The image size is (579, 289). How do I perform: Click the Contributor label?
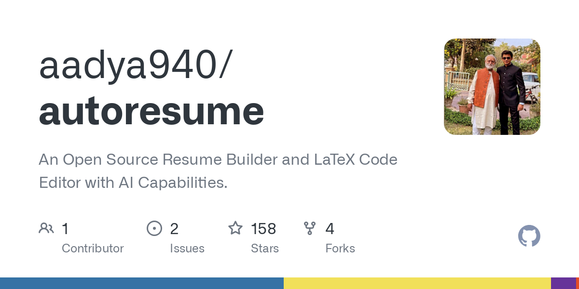click(x=93, y=249)
